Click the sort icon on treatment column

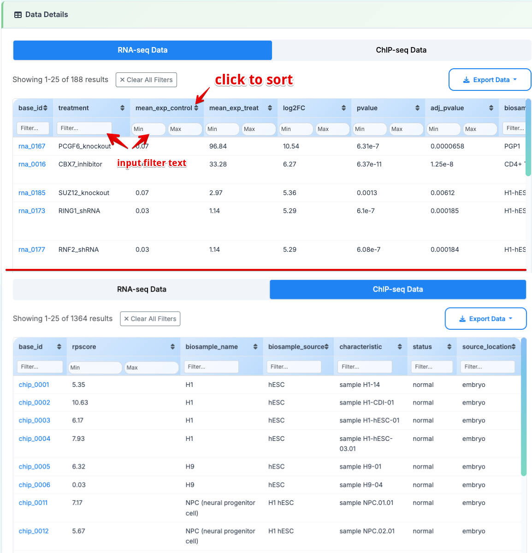pyautogui.click(x=123, y=107)
